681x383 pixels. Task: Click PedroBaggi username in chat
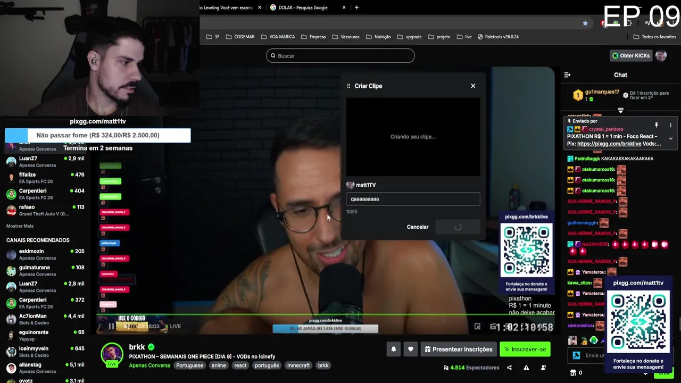587,159
